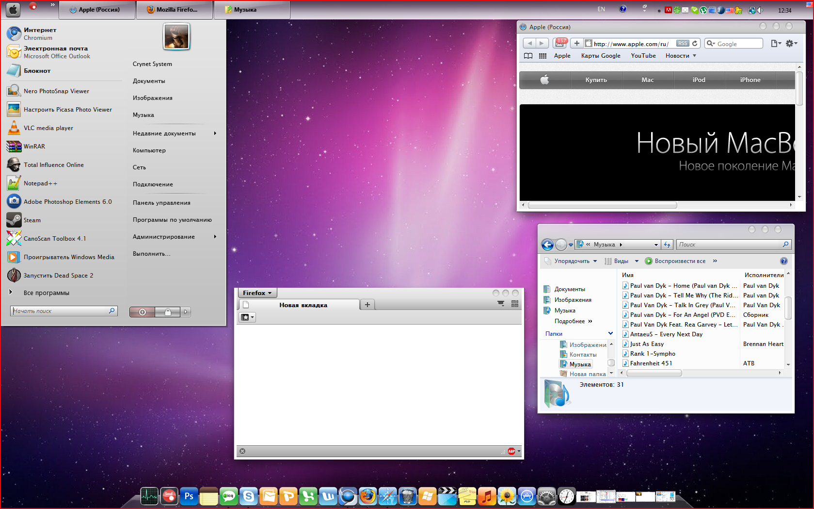This screenshot has height=509, width=814.
Task: Select Компьютер in the start menu
Action: point(149,150)
